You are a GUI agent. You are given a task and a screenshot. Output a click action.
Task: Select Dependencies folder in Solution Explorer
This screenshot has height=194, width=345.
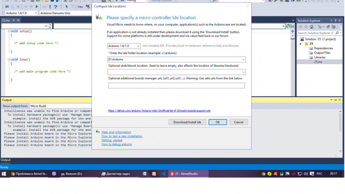[x=323, y=48]
